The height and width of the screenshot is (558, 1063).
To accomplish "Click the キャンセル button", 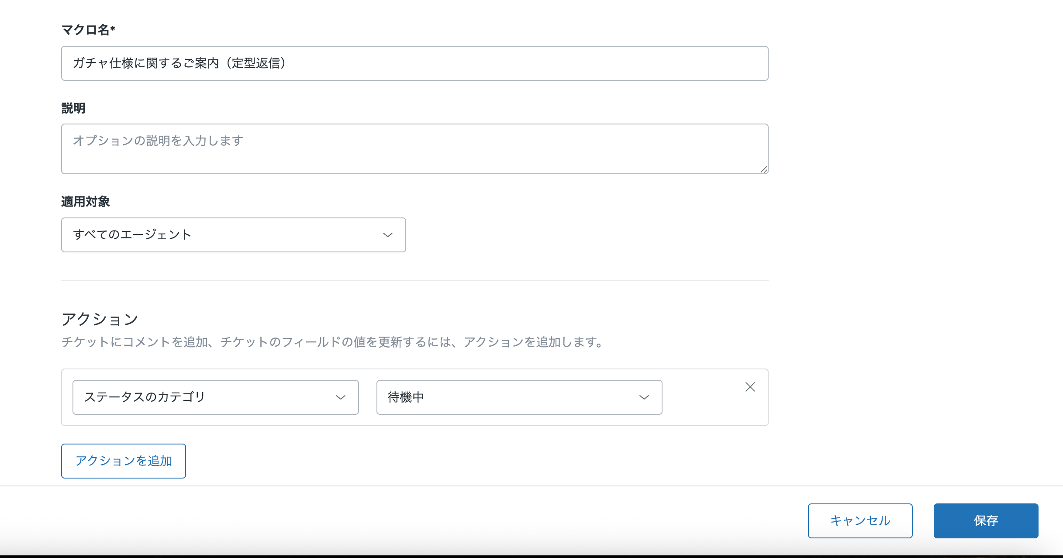I will (x=860, y=520).
